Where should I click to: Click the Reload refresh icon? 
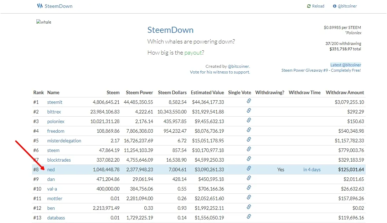pyautogui.click(x=309, y=6)
